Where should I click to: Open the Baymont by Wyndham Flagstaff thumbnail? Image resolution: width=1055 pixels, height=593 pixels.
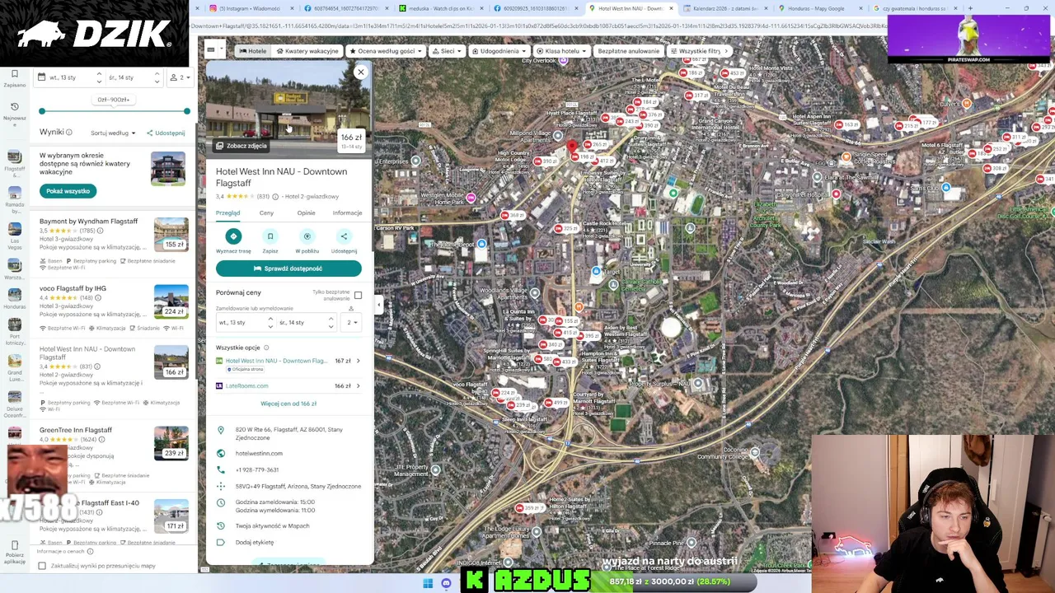tap(171, 235)
